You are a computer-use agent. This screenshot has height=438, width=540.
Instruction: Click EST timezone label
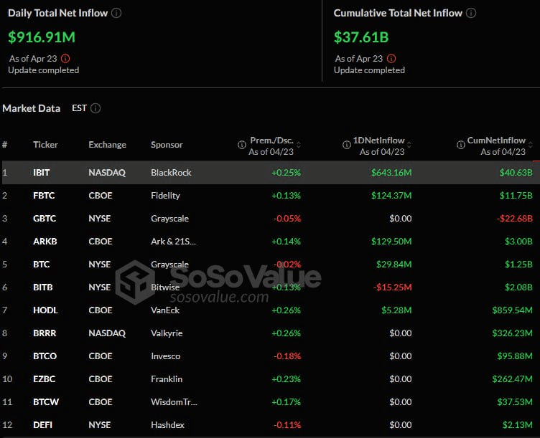point(79,108)
